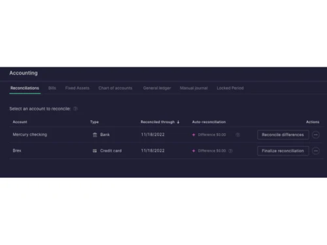Click the sparkle icon in Mercury checking row
327x245 pixels.
pos(194,135)
